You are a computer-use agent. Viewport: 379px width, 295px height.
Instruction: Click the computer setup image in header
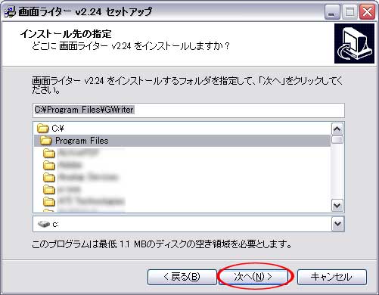pos(354,44)
